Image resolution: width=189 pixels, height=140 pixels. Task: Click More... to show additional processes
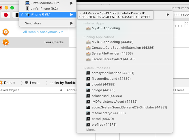(x=91, y=130)
